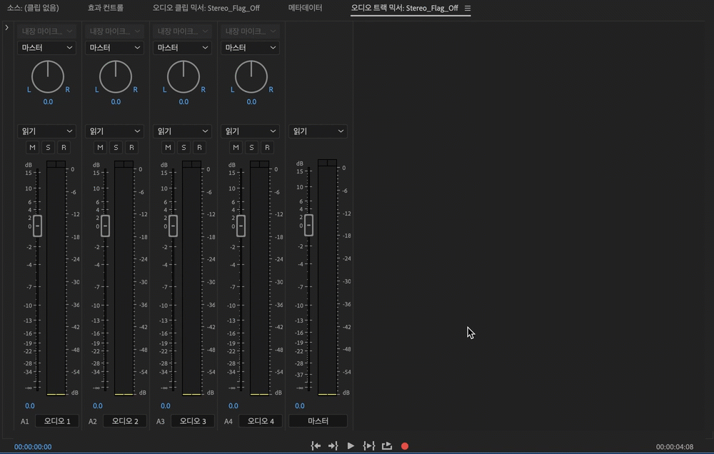Click the red Record button

(x=405, y=446)
